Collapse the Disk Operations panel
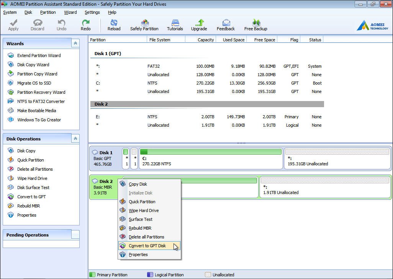The image size is (393, 279). [75, 139]
